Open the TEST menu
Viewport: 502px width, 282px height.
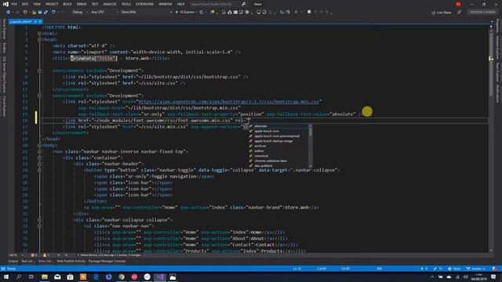(95, 4)
